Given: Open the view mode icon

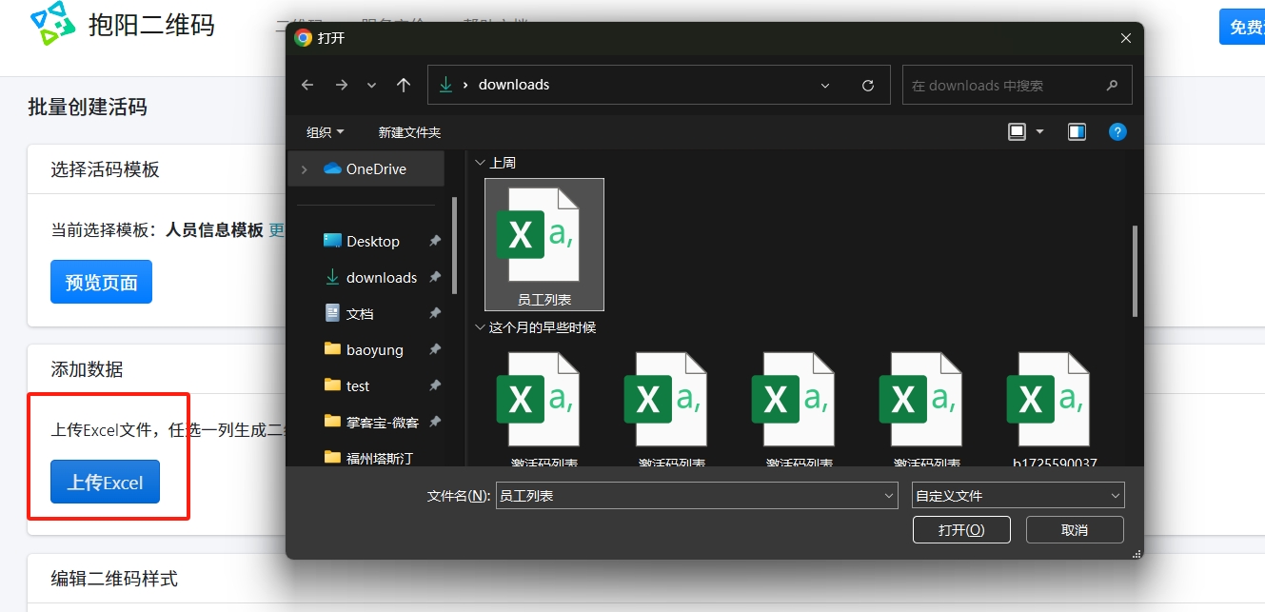Looking at the screenshot, I should pos(1017,131).
